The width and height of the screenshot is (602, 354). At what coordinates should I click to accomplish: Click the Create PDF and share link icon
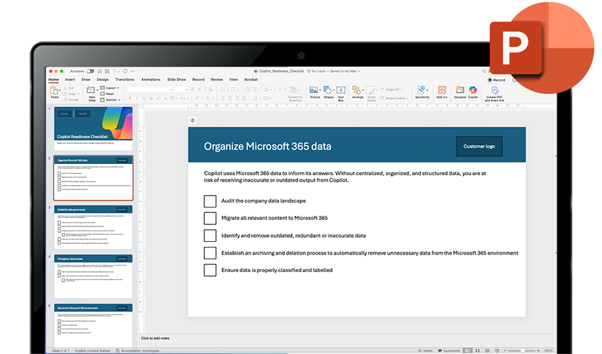(494, 90)
